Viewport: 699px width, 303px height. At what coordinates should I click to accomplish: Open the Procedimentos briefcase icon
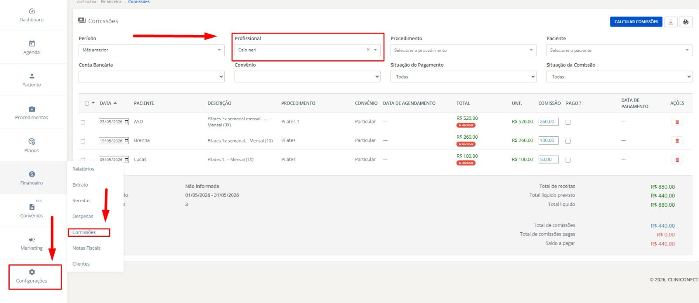tap(32, 109)
